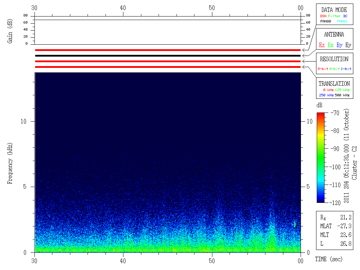Click the black Ey antenna label
The width and height of the screenshot is (360, 270).
(x=348, y=45)
